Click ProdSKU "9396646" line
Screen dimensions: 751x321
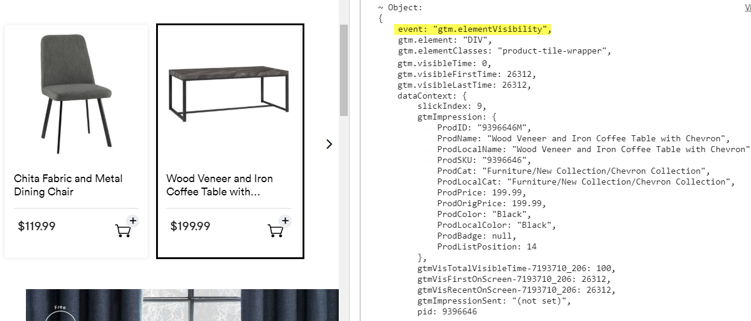485,160
